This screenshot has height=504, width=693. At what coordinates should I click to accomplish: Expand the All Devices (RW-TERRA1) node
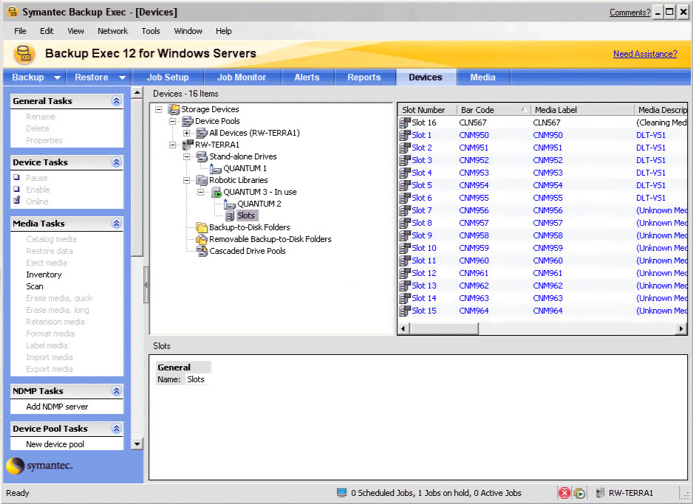click(x=186, y=133)
